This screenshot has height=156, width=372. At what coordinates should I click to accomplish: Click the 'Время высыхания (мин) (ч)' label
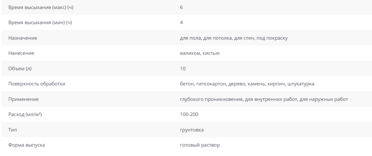(40, 23)
